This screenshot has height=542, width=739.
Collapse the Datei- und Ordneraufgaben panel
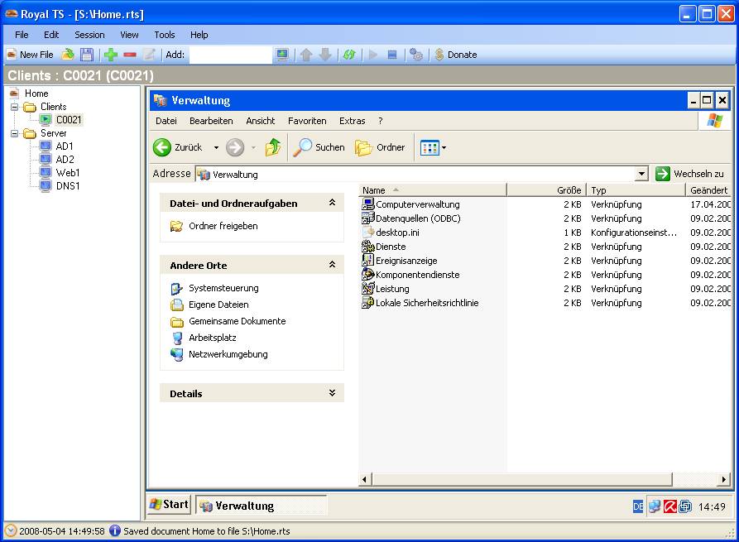pyautogui.click(x=333, y=203)
